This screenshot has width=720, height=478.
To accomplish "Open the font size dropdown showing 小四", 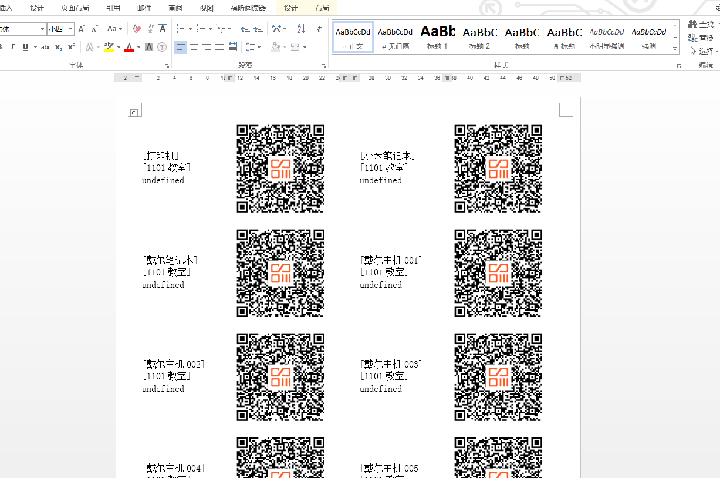I will (x=70, y=29).
